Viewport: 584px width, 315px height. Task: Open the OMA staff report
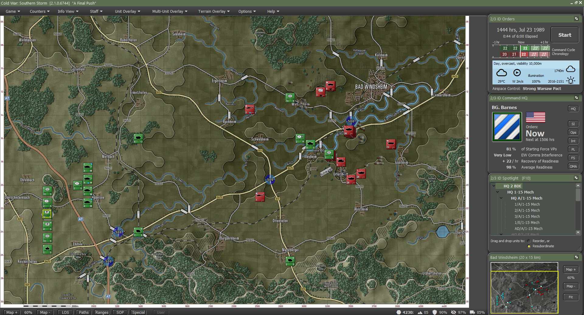tap(573, 166)
